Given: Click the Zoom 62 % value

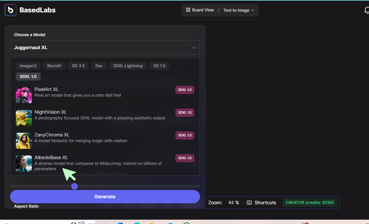Looking at the screenshot, I should tap(234, 203).
